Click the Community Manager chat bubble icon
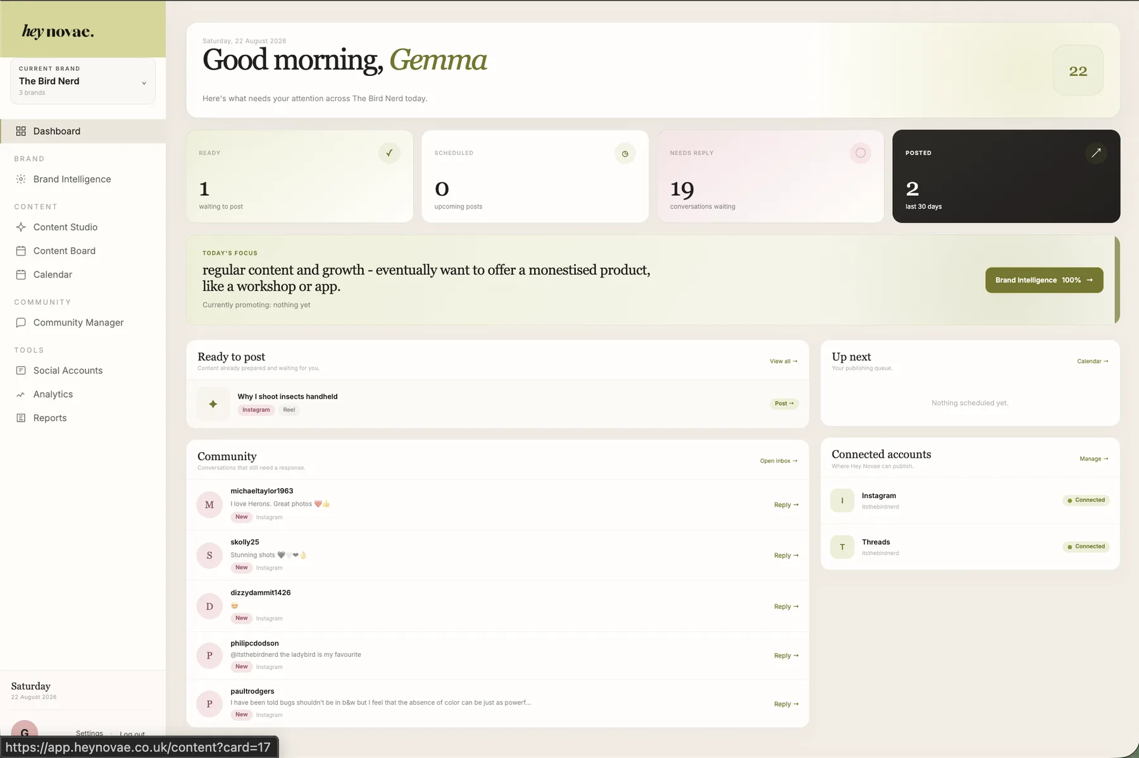Image resolution: width=1139 pixels, height=758 pixels. (x=21, y=322)
